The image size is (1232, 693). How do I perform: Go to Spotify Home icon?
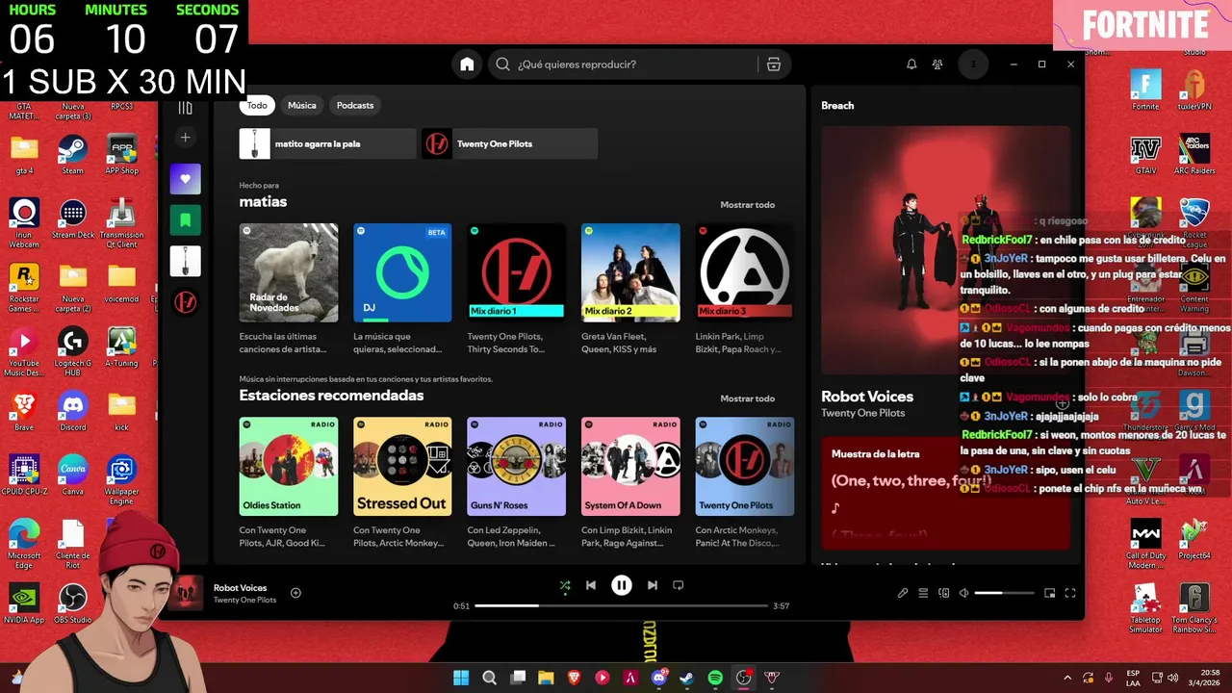click(x=467, y=64)
